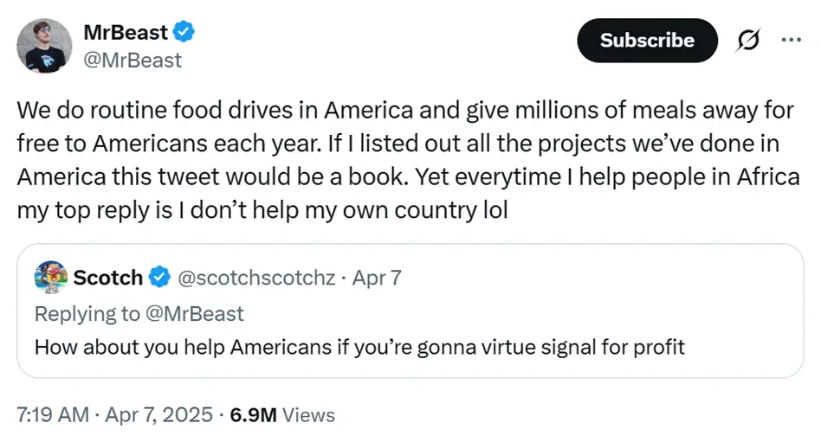Click MrBeast's blue verified badge
The width and height of the screenshot is (821, 442).
click(x=184, y=33)
